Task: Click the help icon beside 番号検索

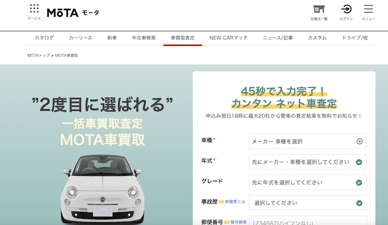Action: 227,222
